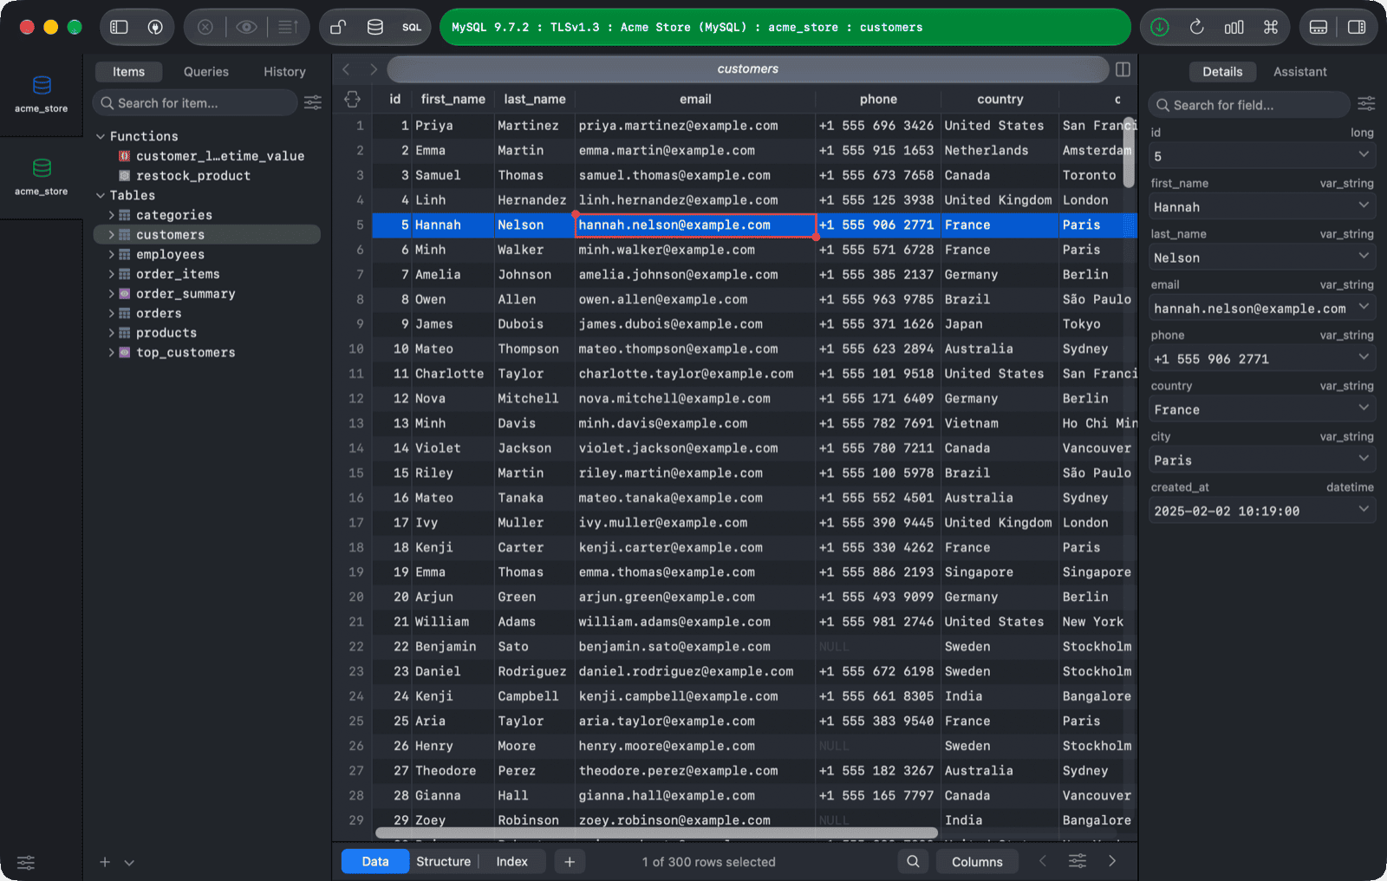Go forward with the right arrow above the table
The height and width of the screenshot is (881, 1387).
374,69
